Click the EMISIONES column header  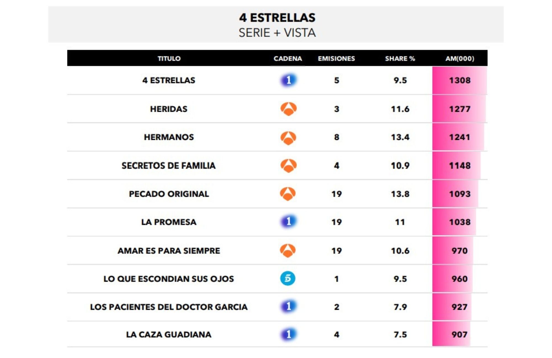pyautogui.click(x=336, y=58)
